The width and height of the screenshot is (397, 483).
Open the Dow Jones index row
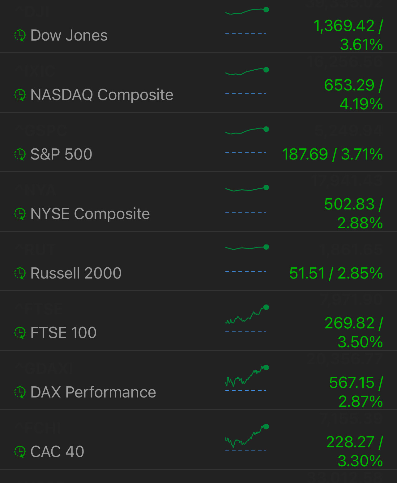point(69,35)
